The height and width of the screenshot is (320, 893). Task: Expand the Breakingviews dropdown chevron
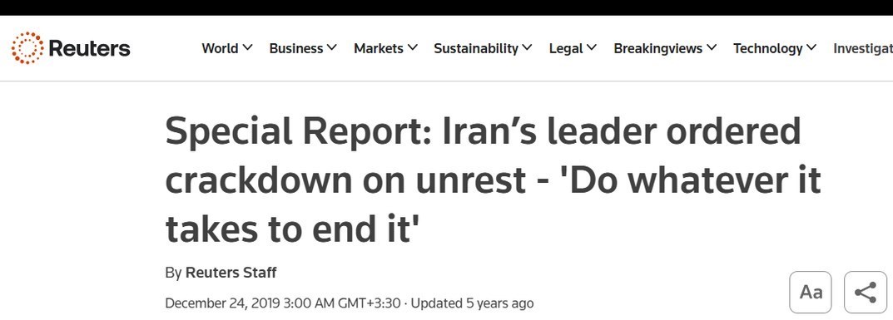click(712, 48)
